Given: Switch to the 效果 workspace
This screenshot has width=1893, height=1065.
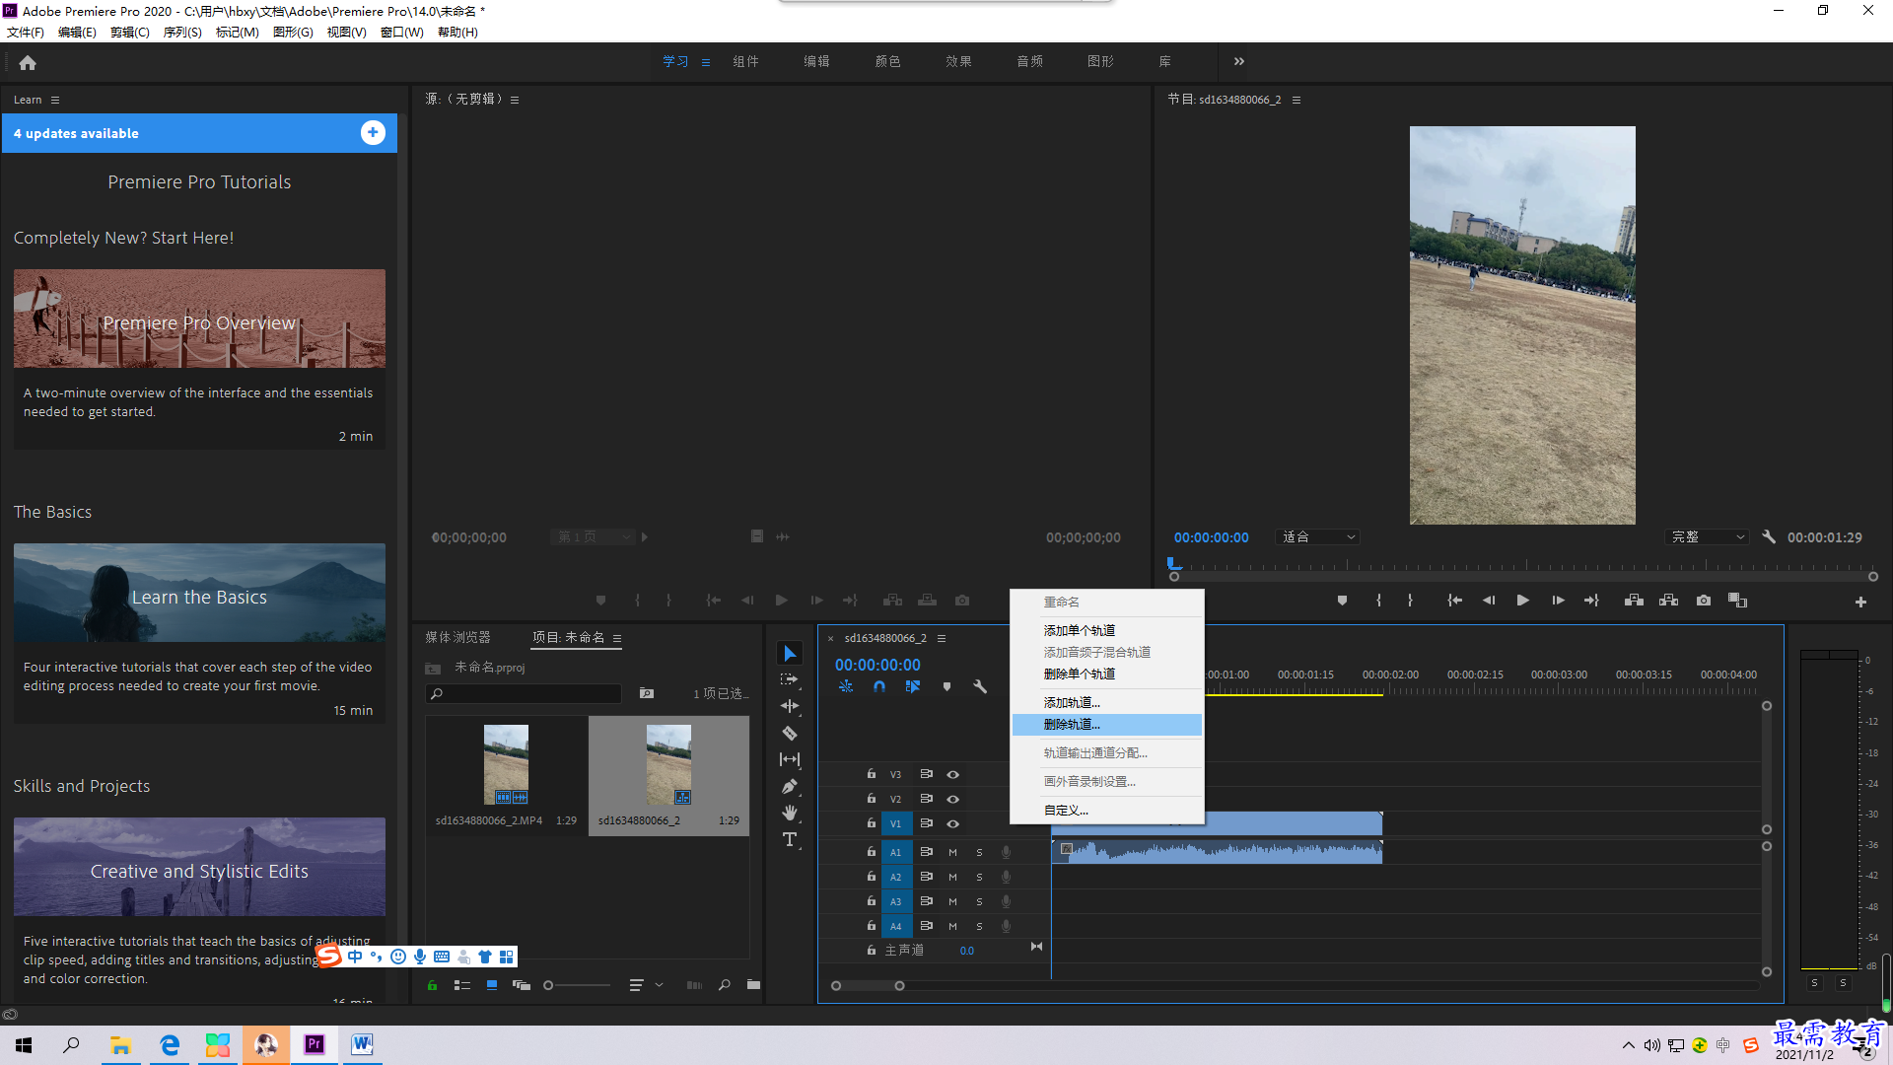Looking at the screenshot, I should pyautogui.click(x=958, y=61).
